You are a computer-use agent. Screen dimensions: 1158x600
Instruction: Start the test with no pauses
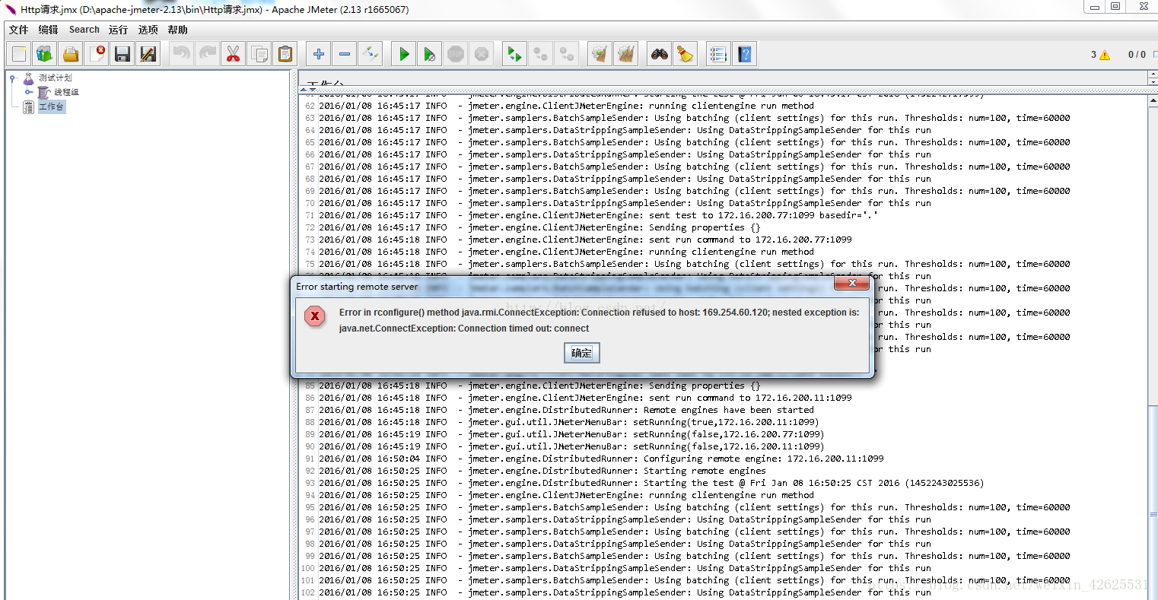point(430,54)
